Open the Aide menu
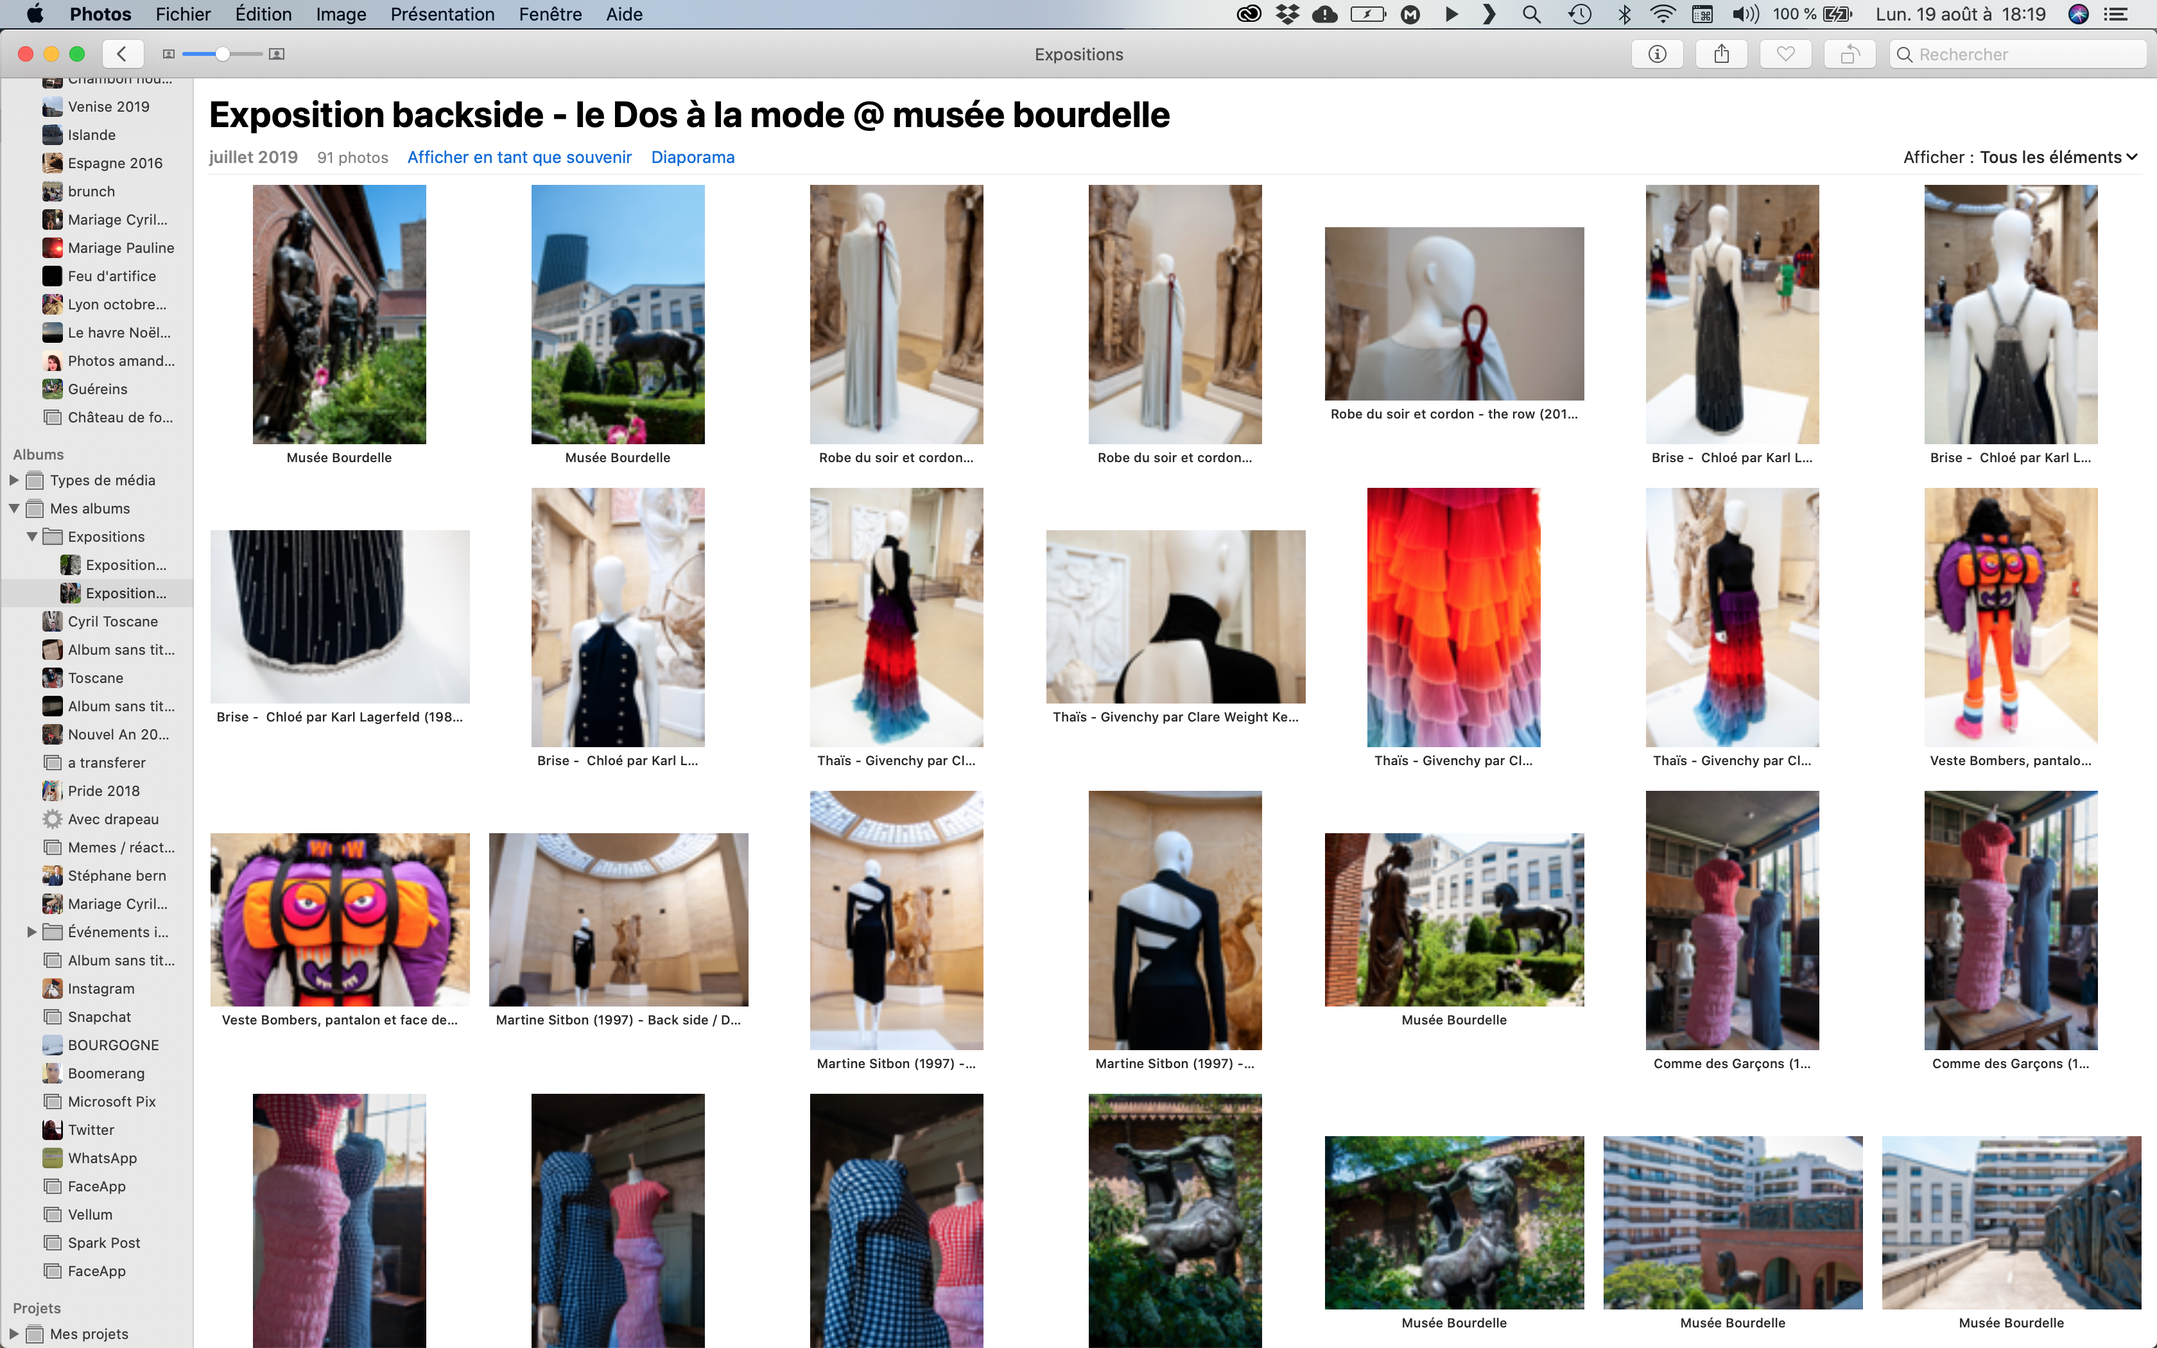 (x=624, y=14)
